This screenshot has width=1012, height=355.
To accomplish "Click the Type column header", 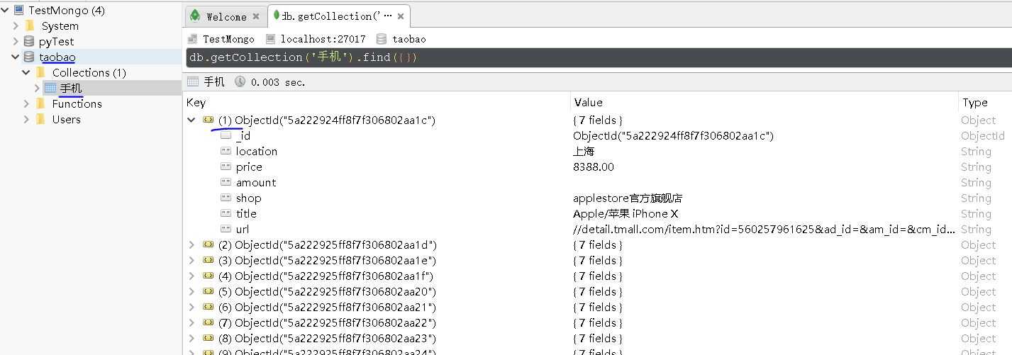I will (x=974, y=103).
